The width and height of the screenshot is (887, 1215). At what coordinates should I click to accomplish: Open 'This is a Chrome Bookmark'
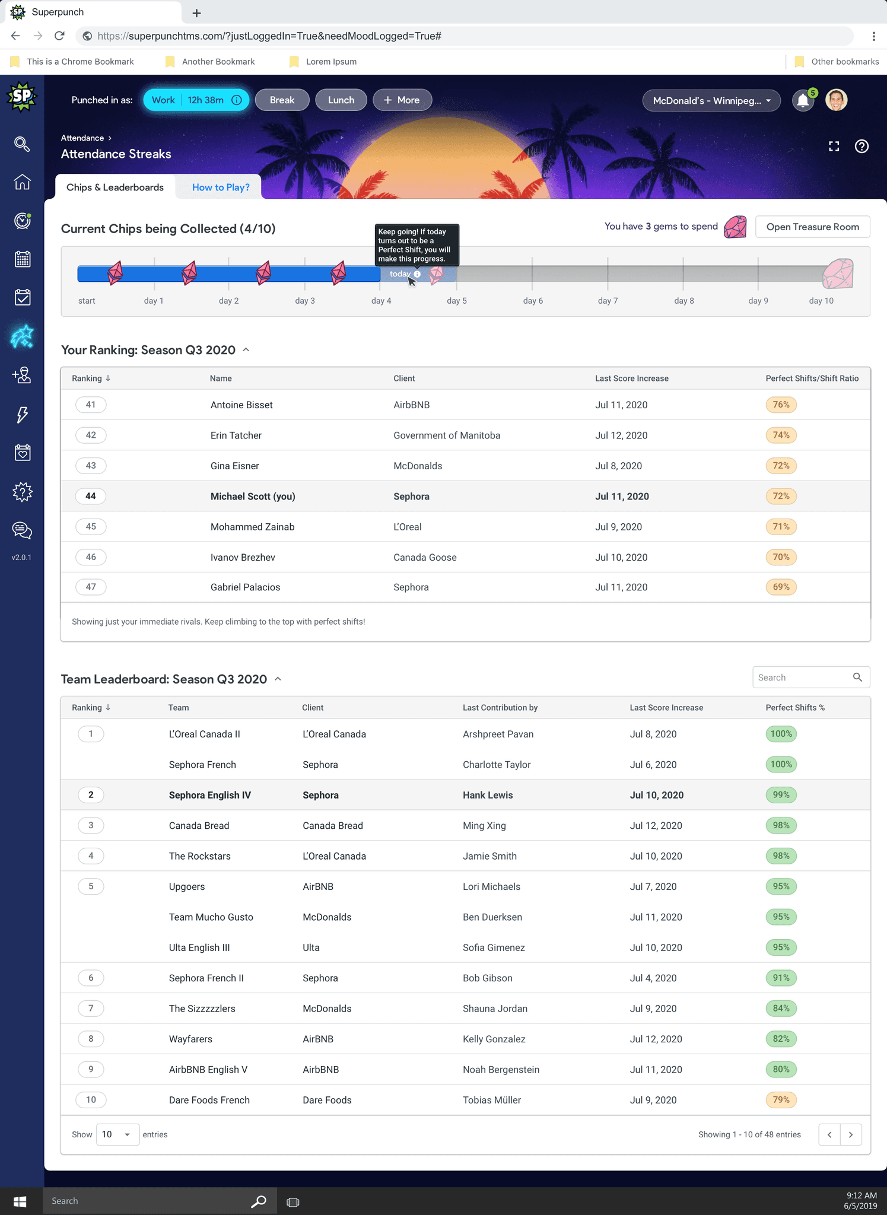click(72, 62)
